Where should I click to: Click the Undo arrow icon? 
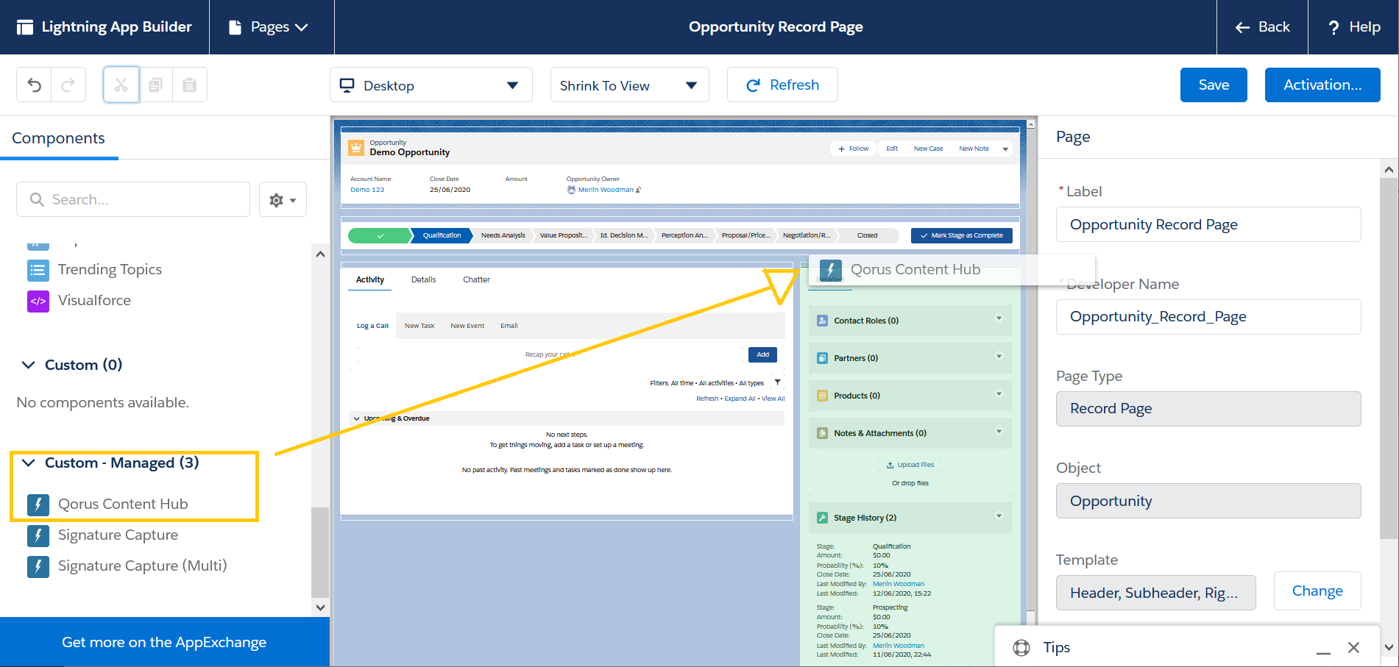(34, 85)
